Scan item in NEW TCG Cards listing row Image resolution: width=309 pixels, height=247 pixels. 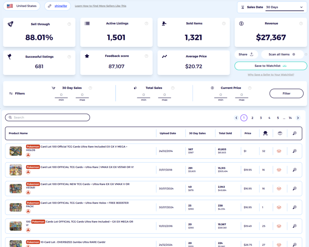[x=295, y=189]
